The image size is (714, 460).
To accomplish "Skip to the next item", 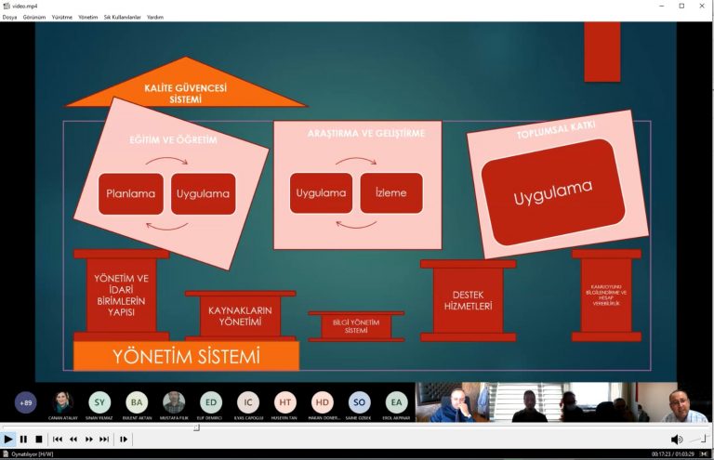I will pyautogui.click(x=104, y=439).
